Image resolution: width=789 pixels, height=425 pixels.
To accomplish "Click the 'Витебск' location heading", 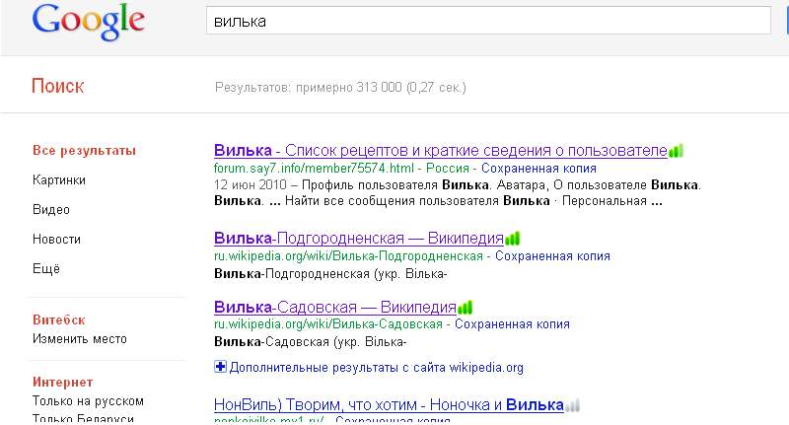I will pos(59,319).
